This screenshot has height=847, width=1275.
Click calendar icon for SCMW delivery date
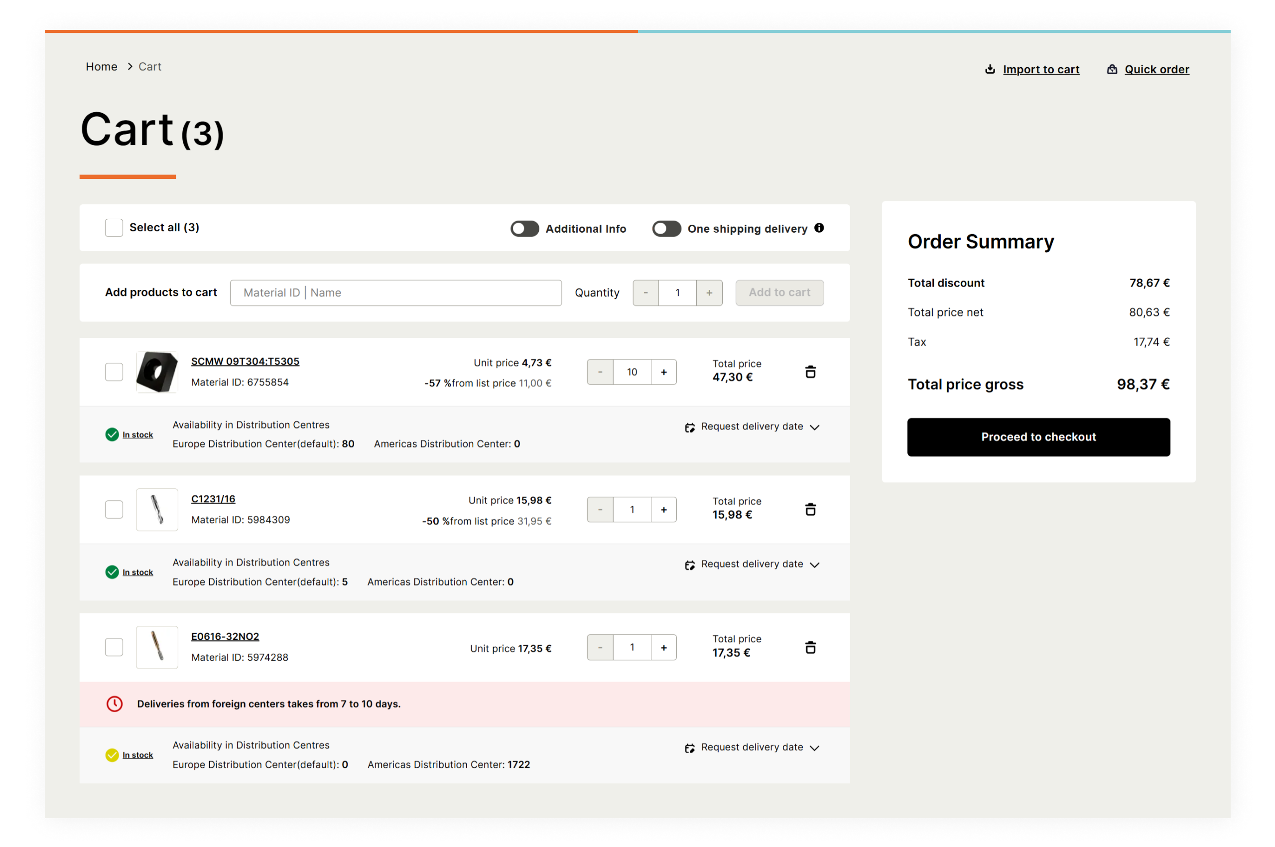click(x=690, y=427)
